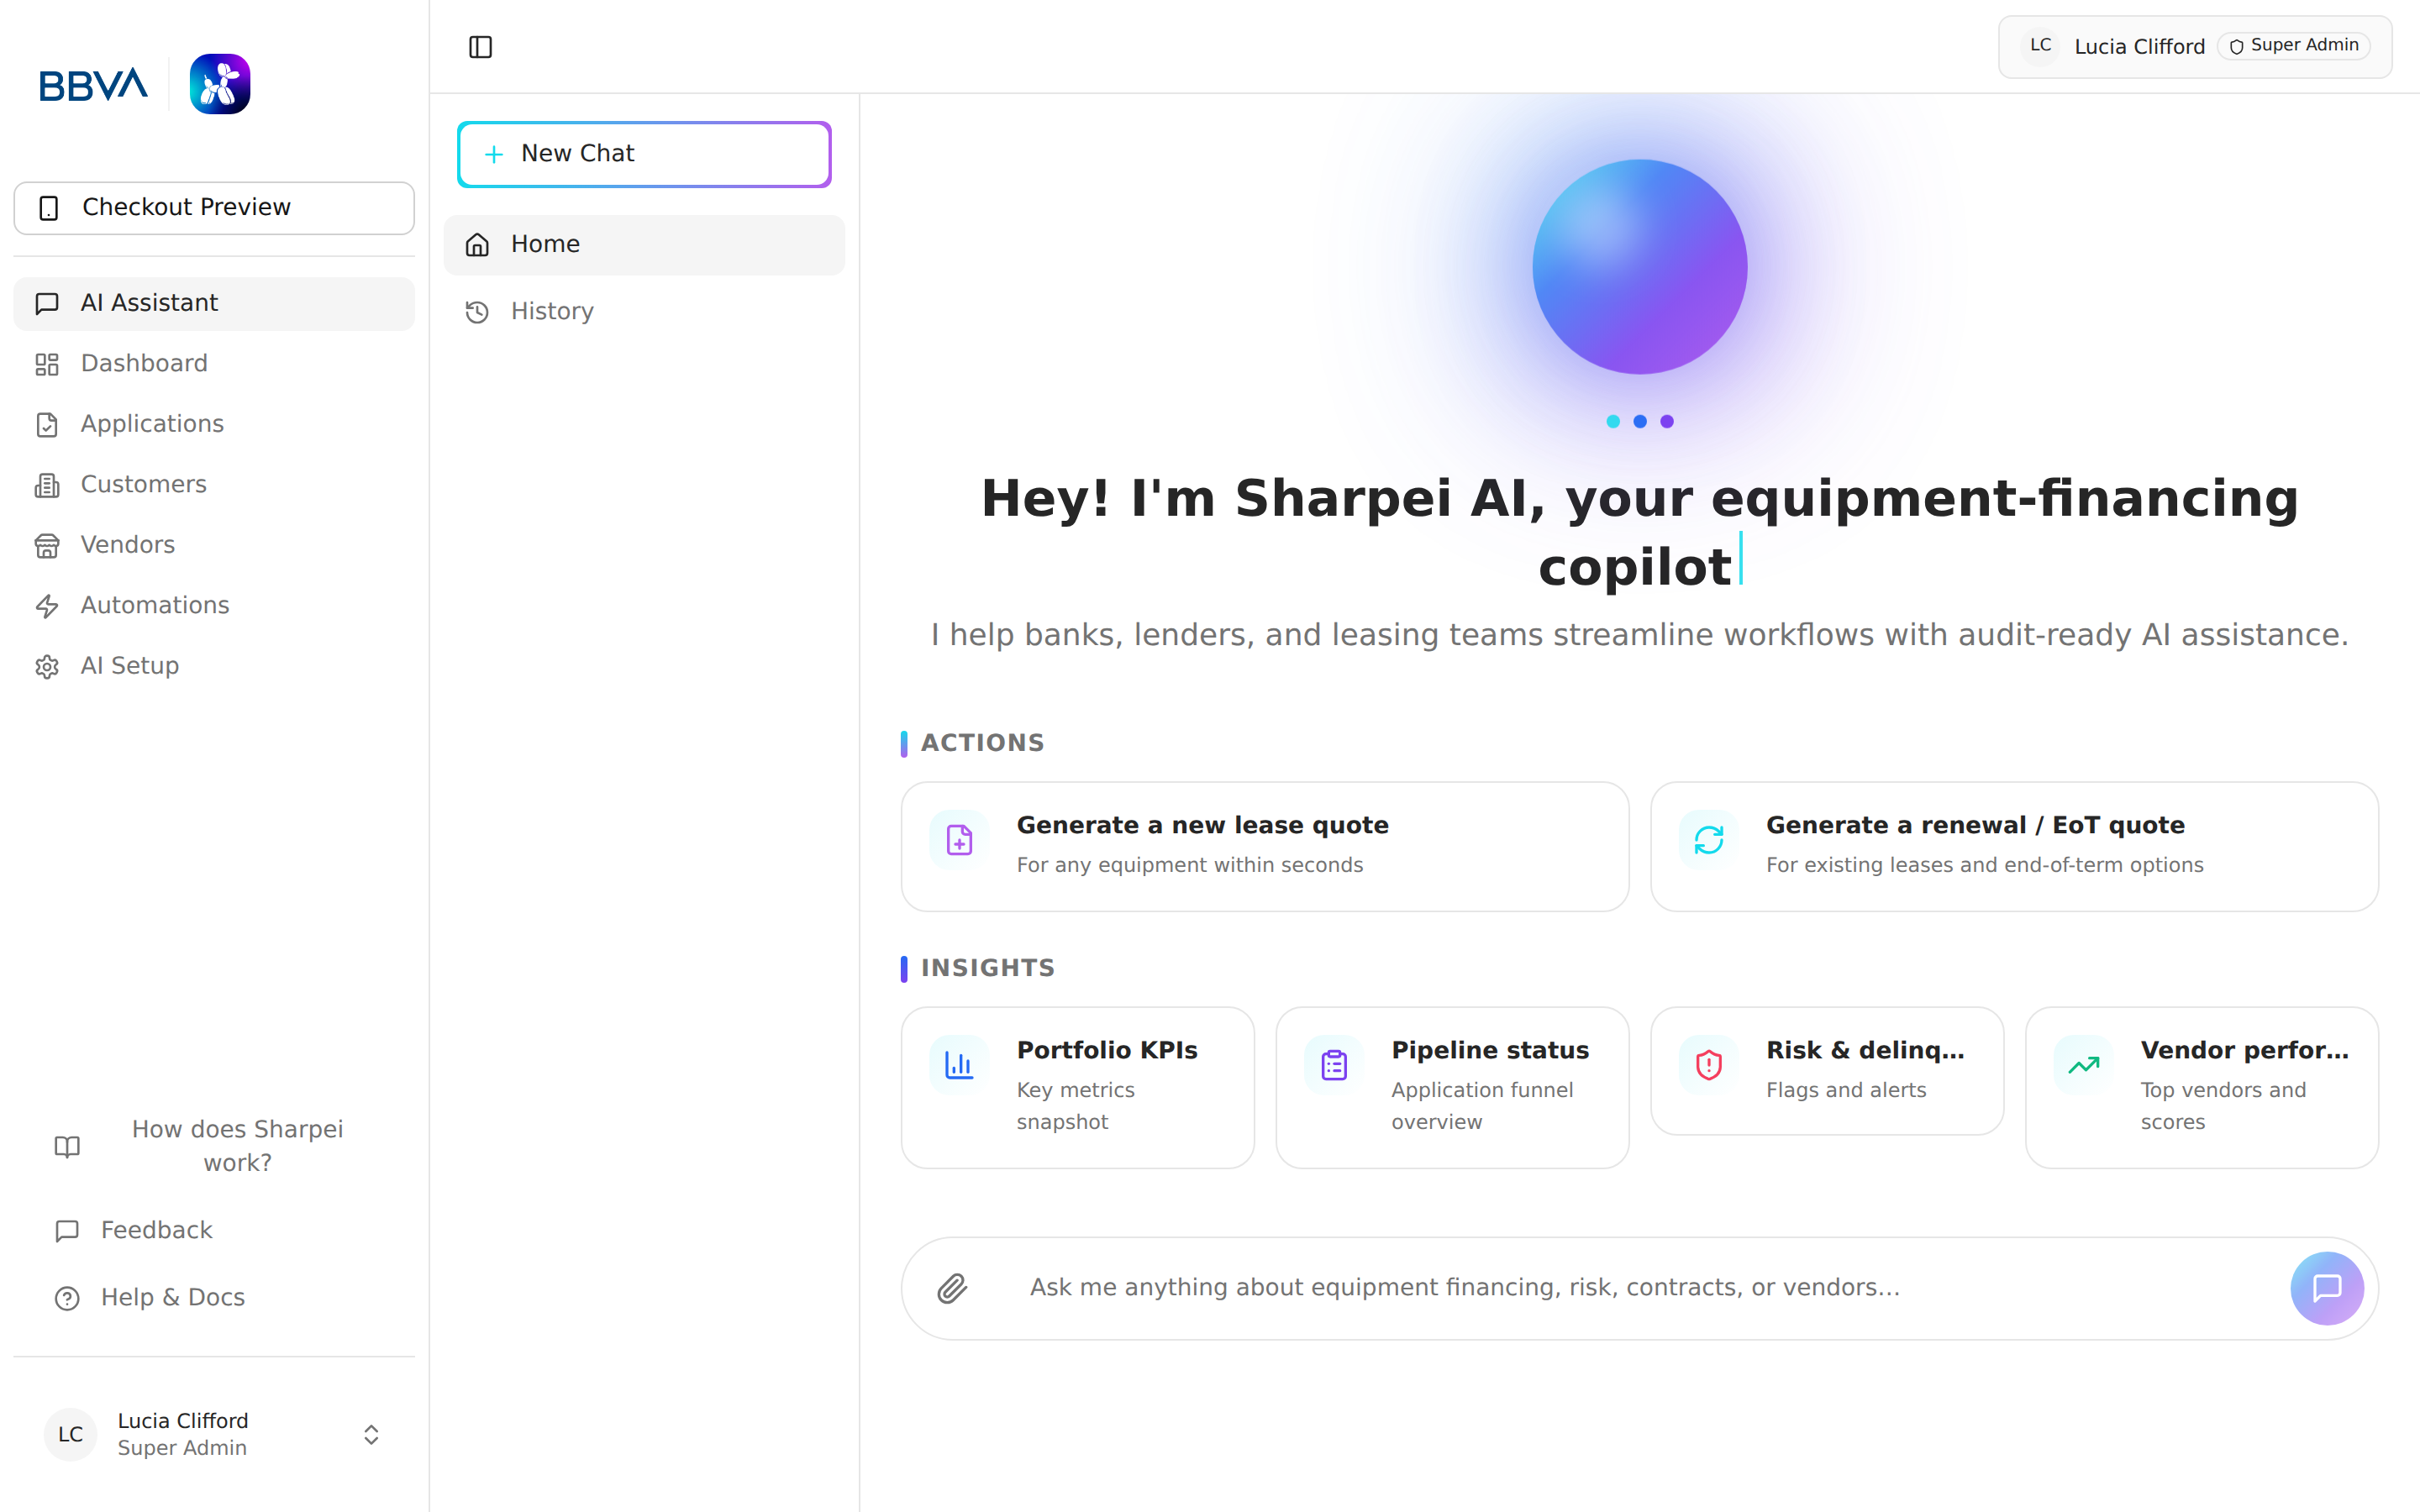2420x1512 pixels.
Task: Click the attachment paperclip in the chat box
Action: tap(954, 1288)
